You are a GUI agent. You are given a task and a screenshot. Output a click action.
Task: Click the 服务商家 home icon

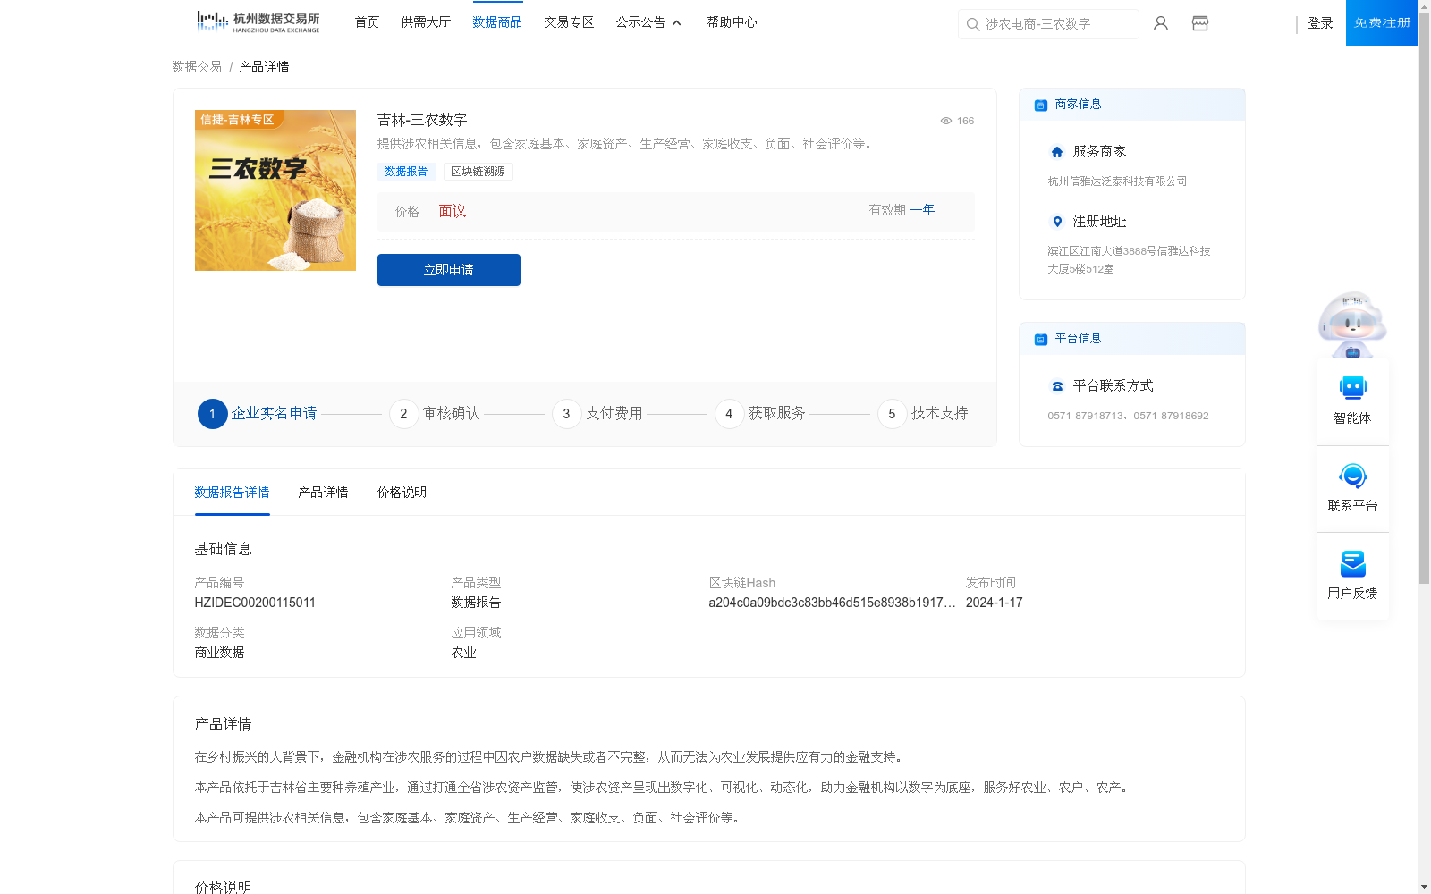pyautogui.click(x=1057, y=152)
